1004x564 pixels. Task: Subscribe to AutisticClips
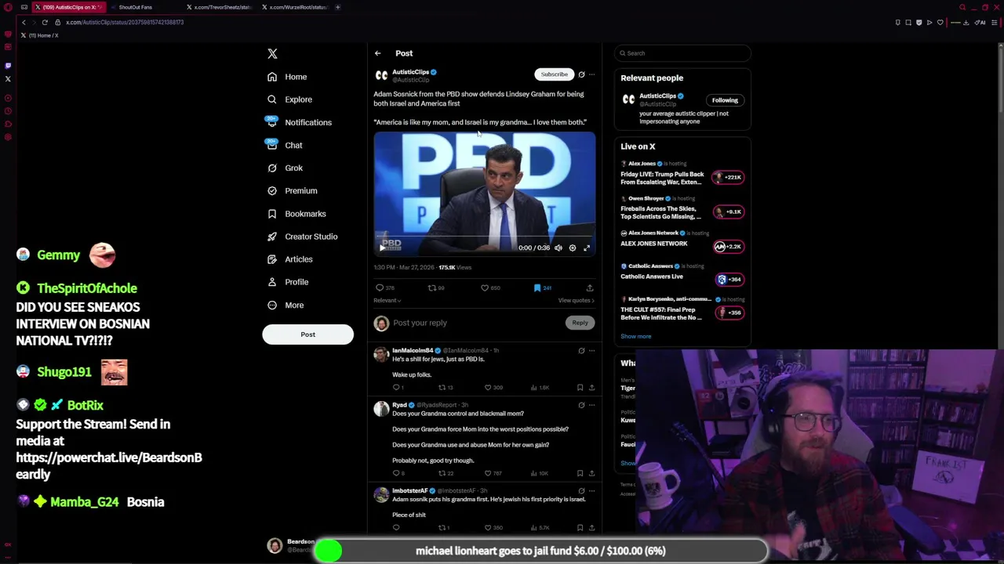[x=554, y=74]
